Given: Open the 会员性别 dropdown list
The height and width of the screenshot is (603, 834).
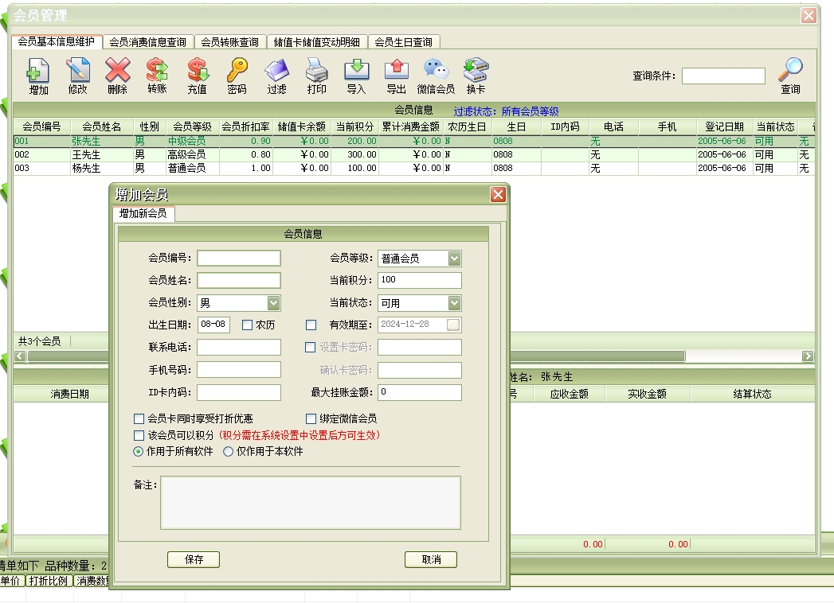Looking at the screenshot, I should pos(273,303).
